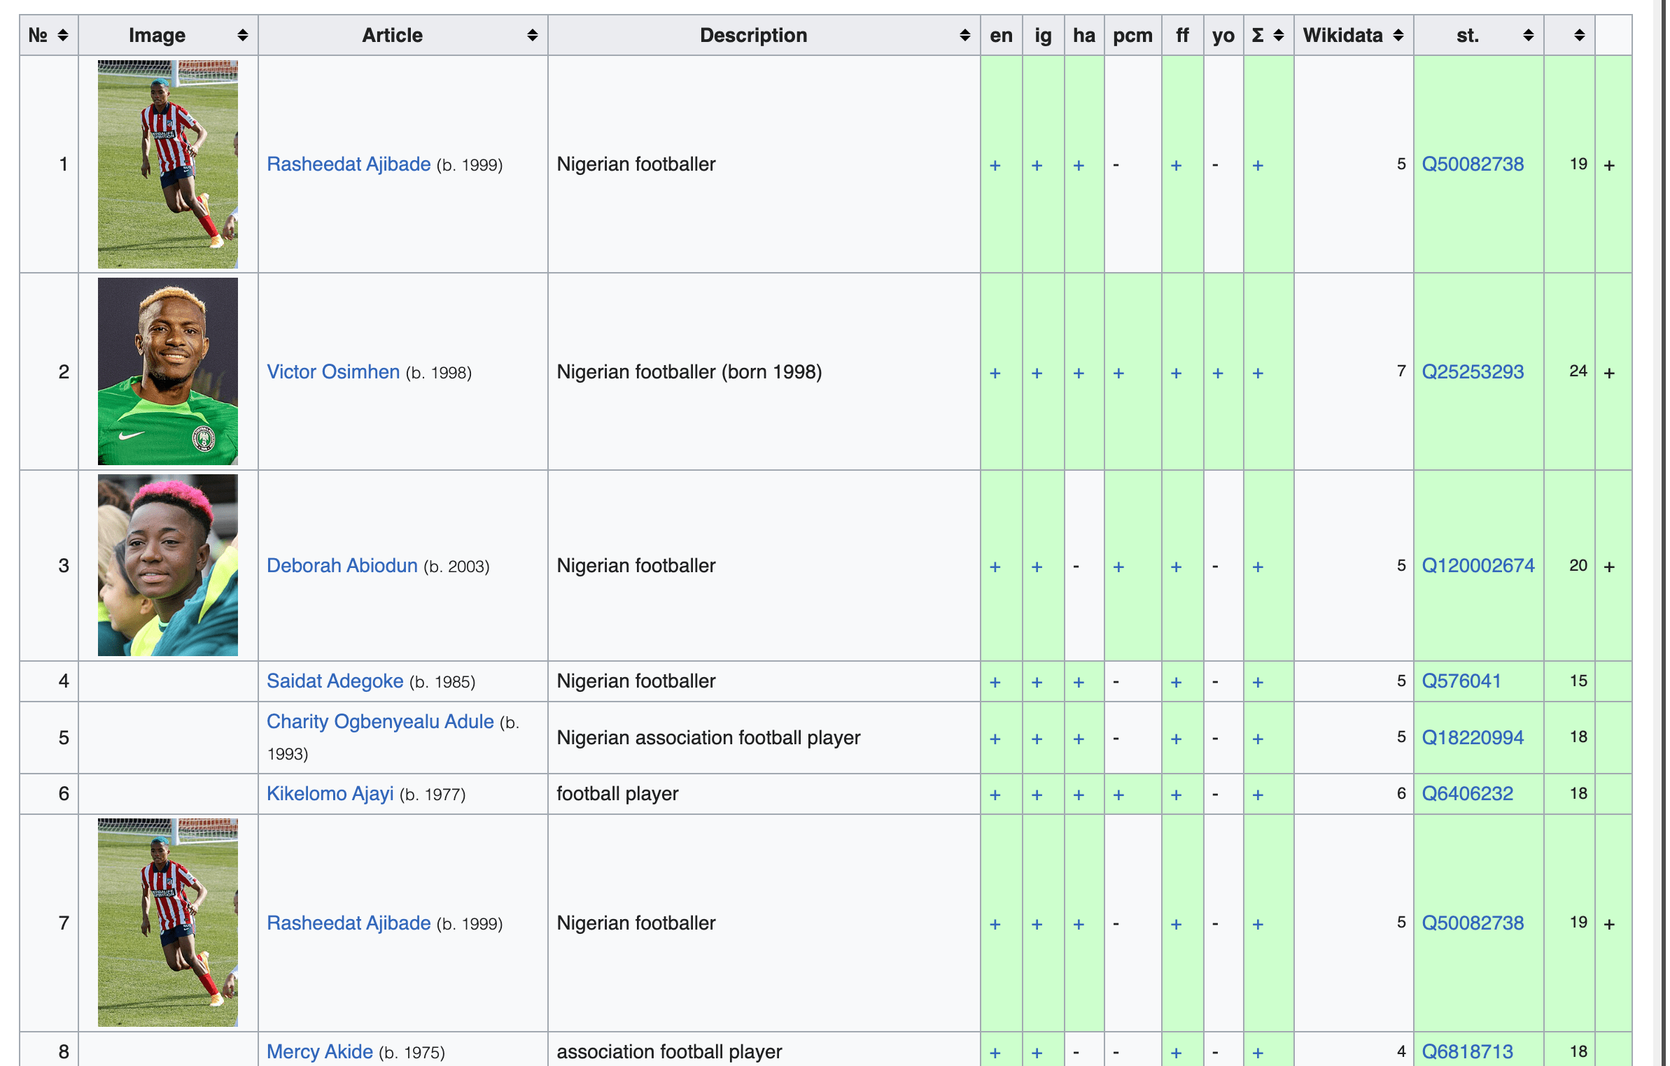Open Kikelomo Ajayi article link

(x=330, y=793)
